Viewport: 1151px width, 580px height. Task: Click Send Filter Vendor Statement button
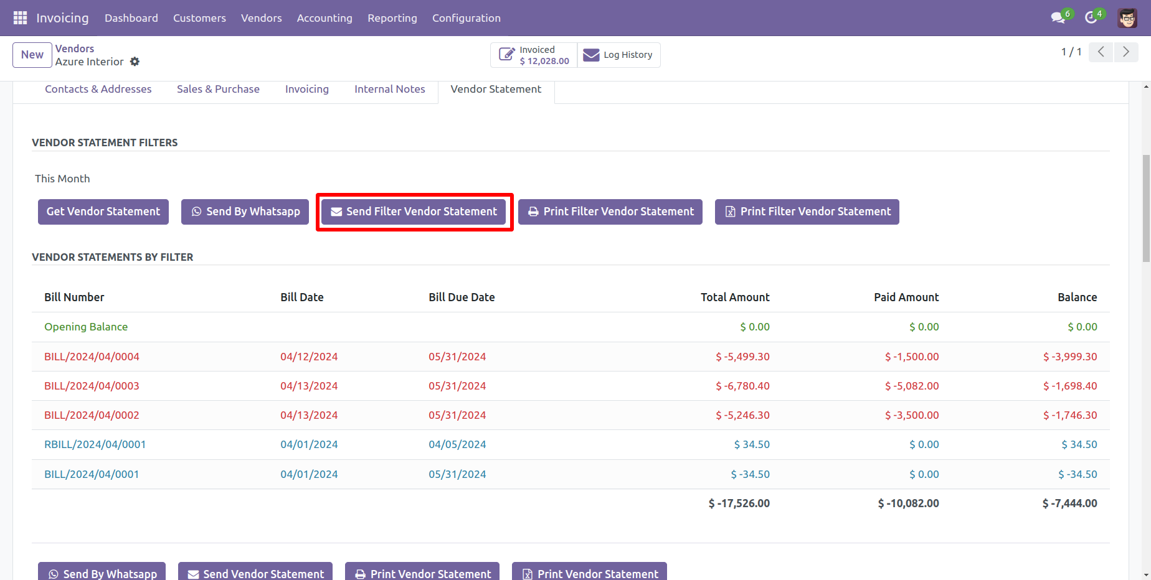tap(414, 212)
